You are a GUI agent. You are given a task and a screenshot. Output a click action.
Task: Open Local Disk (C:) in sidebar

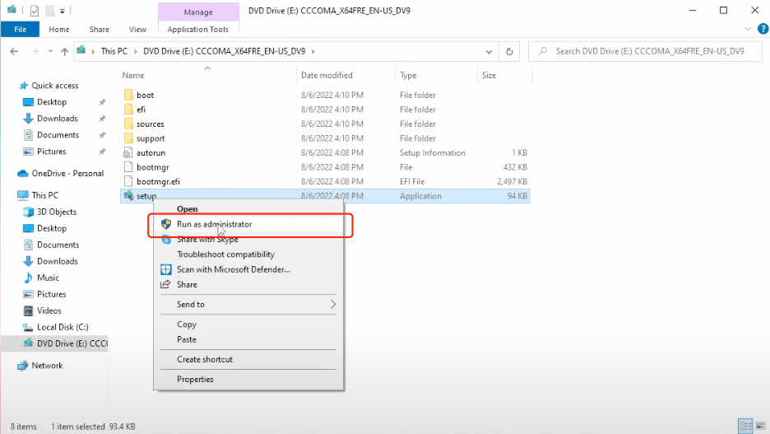63,327
